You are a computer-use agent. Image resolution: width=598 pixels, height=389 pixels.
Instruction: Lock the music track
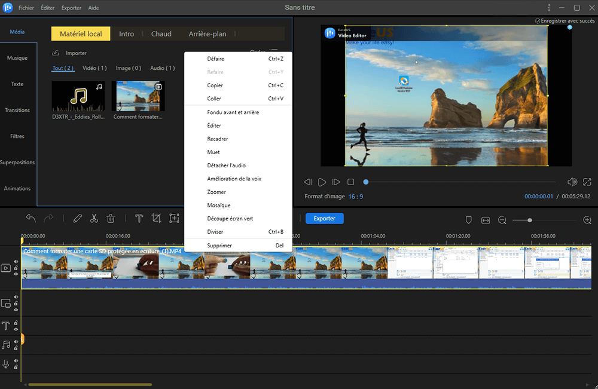tap(16, 348)
